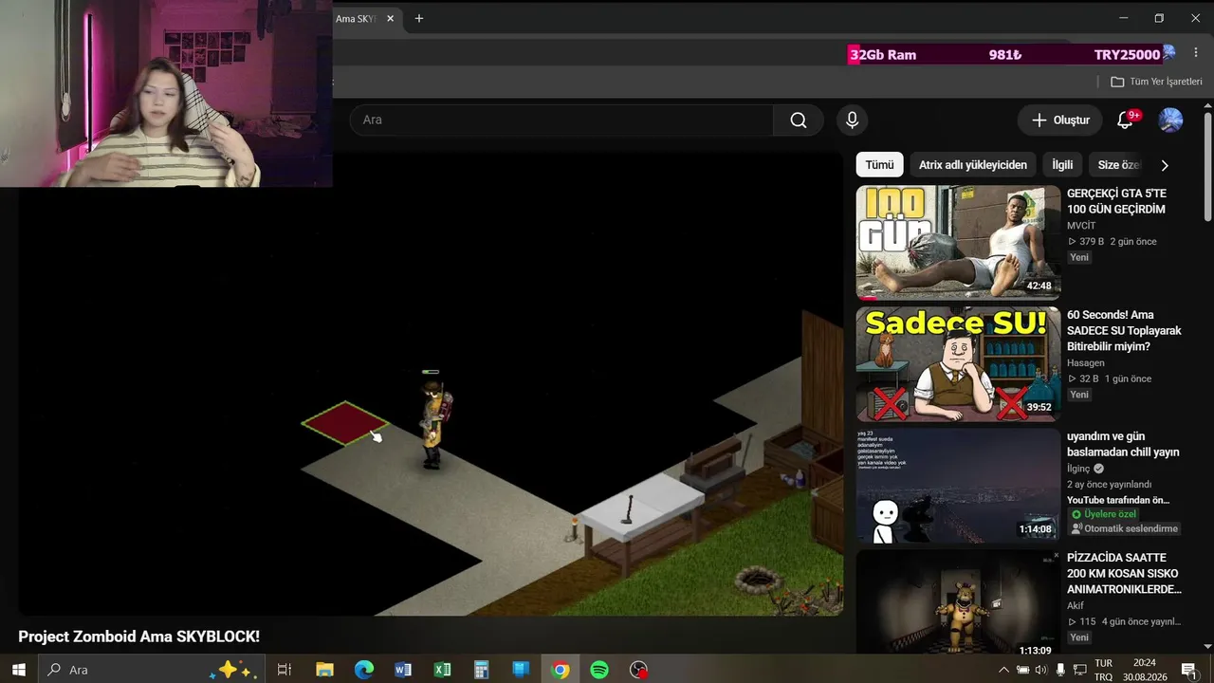Show more filter chips with right arrow
The height and width of the screenshot is (683, 1214).
coord(1165,165)
